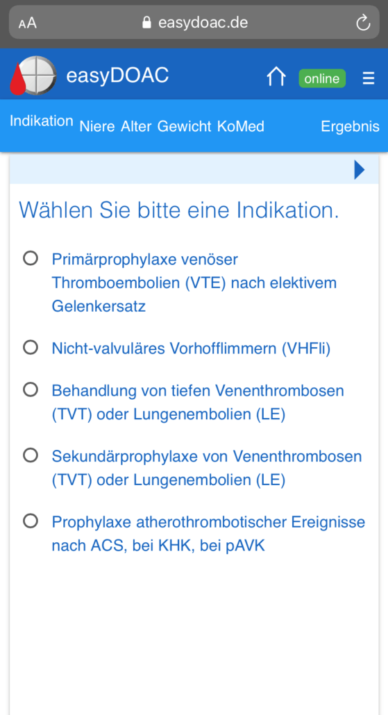Image resolution: width=388 pixels, height=715 pixels.
Task: Go forward with the blue arrow
Action: (360, 170)
